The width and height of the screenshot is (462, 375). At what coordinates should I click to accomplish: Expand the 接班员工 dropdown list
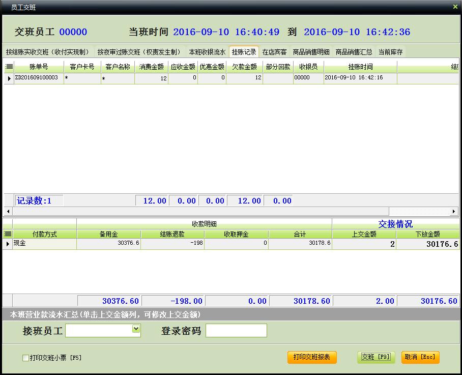pyautogui.click(x=136, y=329)
